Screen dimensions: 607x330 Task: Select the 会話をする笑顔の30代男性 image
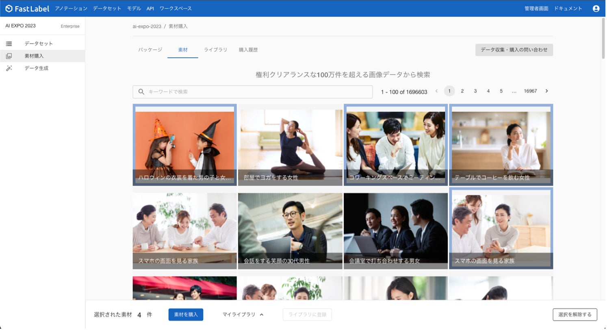click(290, 228)
